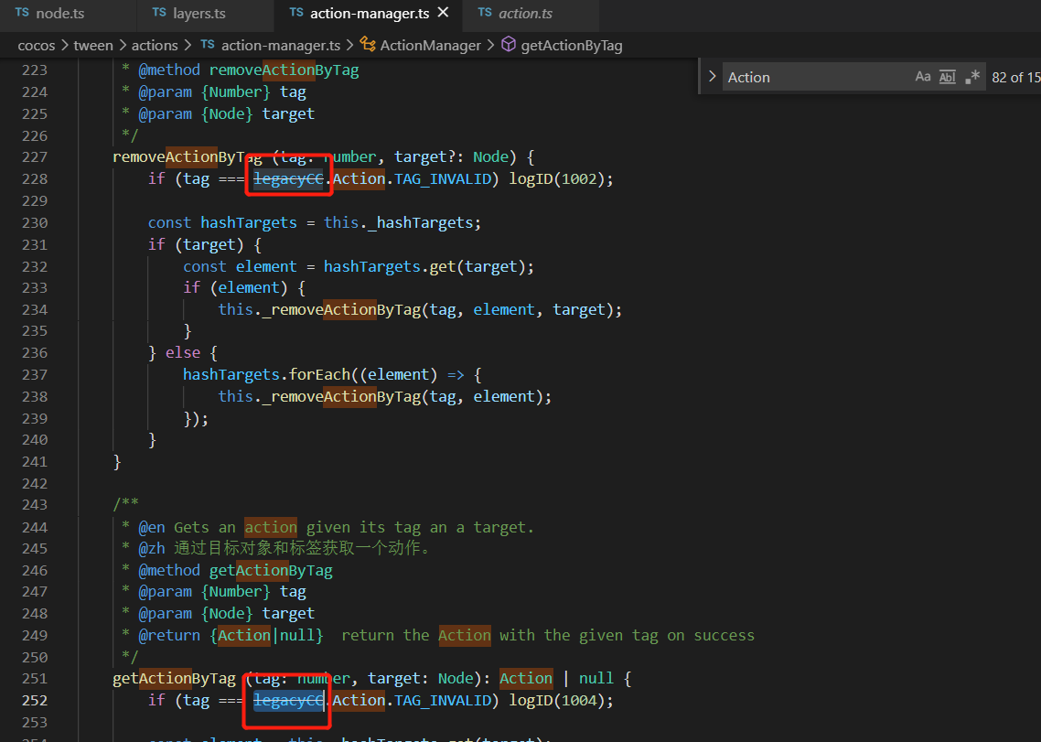Screen dimensions: 1041x742
Task: Close the action-manager.ts tab
Action: click(444, 13)
